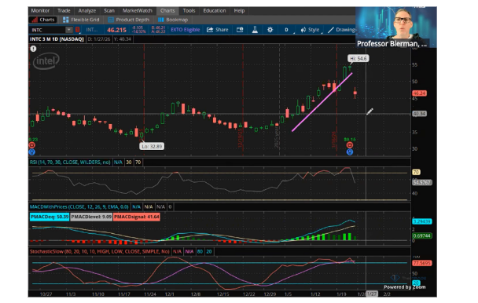Switch to Bookmap view

pos(173,20)
